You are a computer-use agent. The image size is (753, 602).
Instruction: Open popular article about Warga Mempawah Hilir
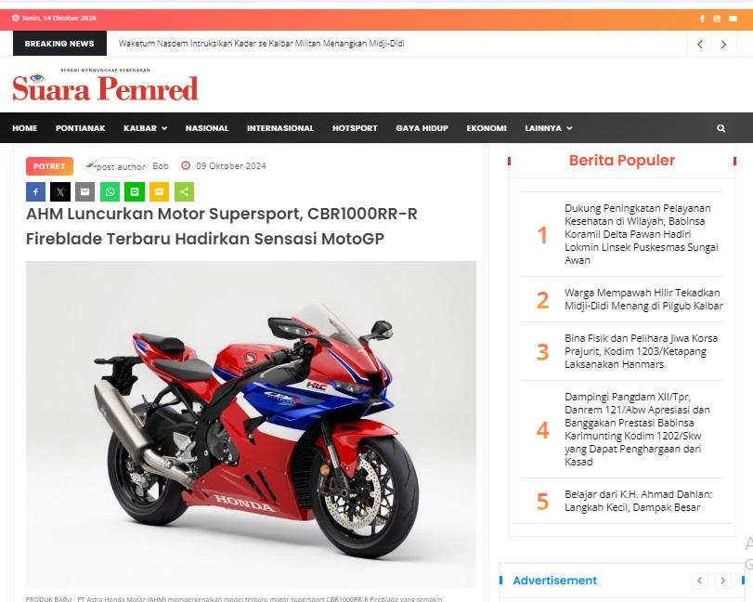tap(643, 299)
